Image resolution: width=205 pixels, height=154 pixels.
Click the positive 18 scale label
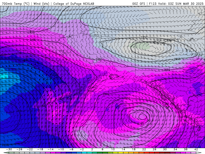click(x=134, y=149)
